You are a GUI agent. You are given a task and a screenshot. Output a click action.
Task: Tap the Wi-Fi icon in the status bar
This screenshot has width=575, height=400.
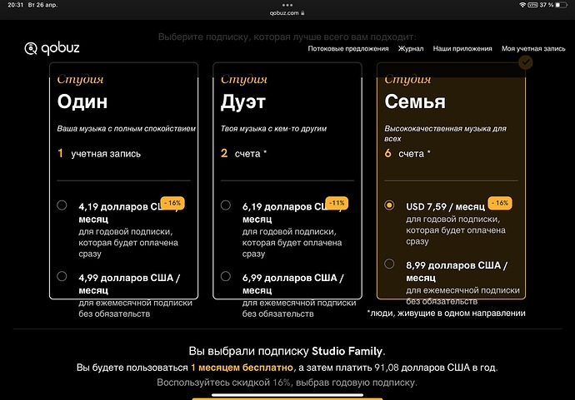(522, 5)
